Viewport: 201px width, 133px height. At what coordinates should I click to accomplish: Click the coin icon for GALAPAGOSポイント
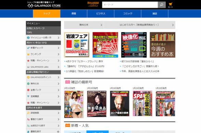(28, 77)
